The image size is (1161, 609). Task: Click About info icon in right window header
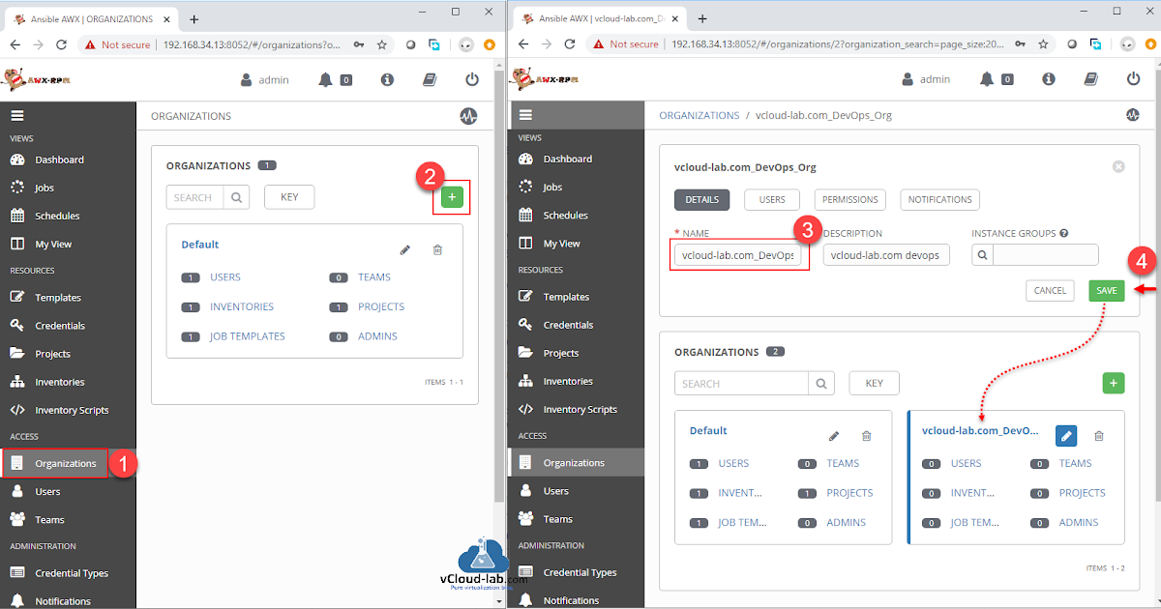pyautogui.click(x=1048, y=79)
